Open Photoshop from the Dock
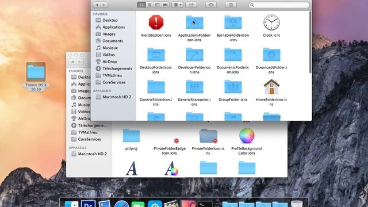Image resolution: width=368 pixels, height=207 pixels. (x=88, y=204)
